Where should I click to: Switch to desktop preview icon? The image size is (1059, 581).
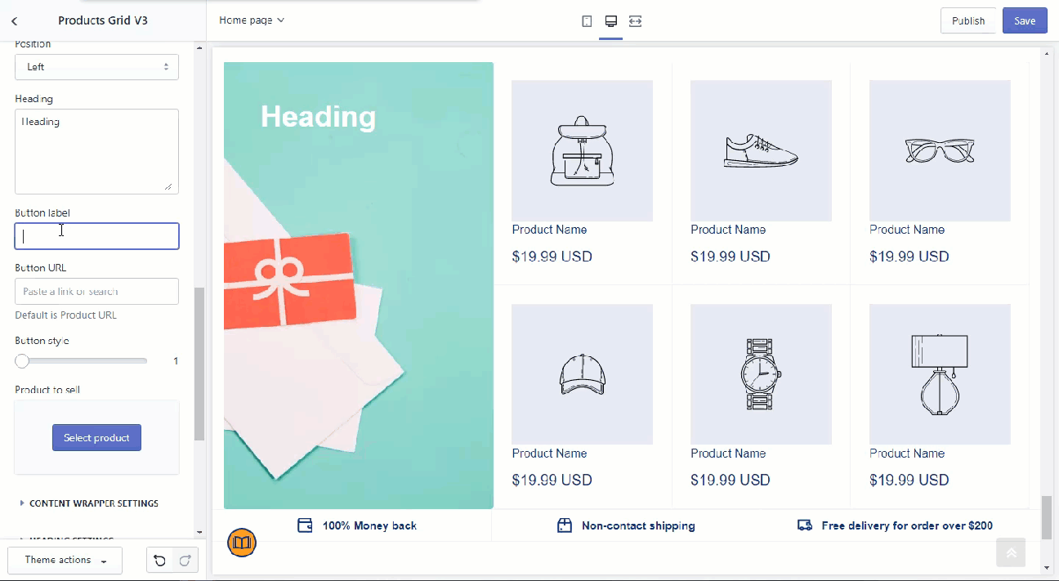pos(610,21)
